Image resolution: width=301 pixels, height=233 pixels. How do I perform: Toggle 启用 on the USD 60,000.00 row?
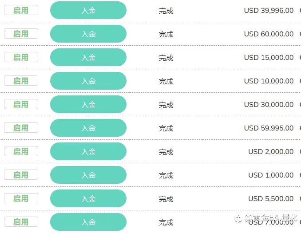click(21, 34)
